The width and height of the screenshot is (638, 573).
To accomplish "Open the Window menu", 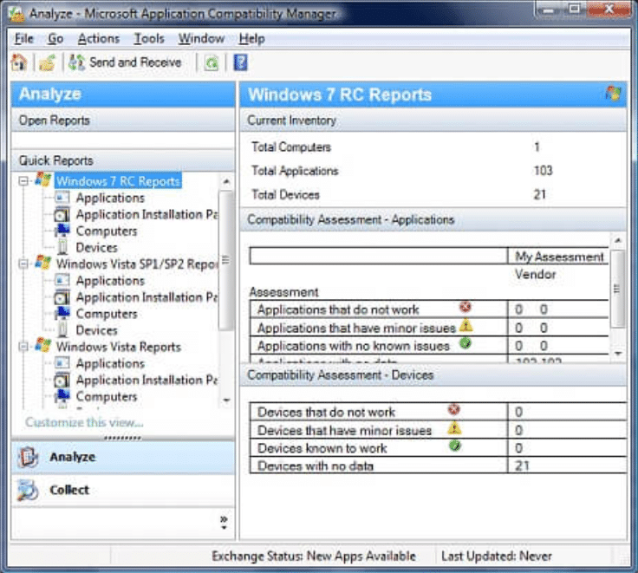I will tap(201, 39).
